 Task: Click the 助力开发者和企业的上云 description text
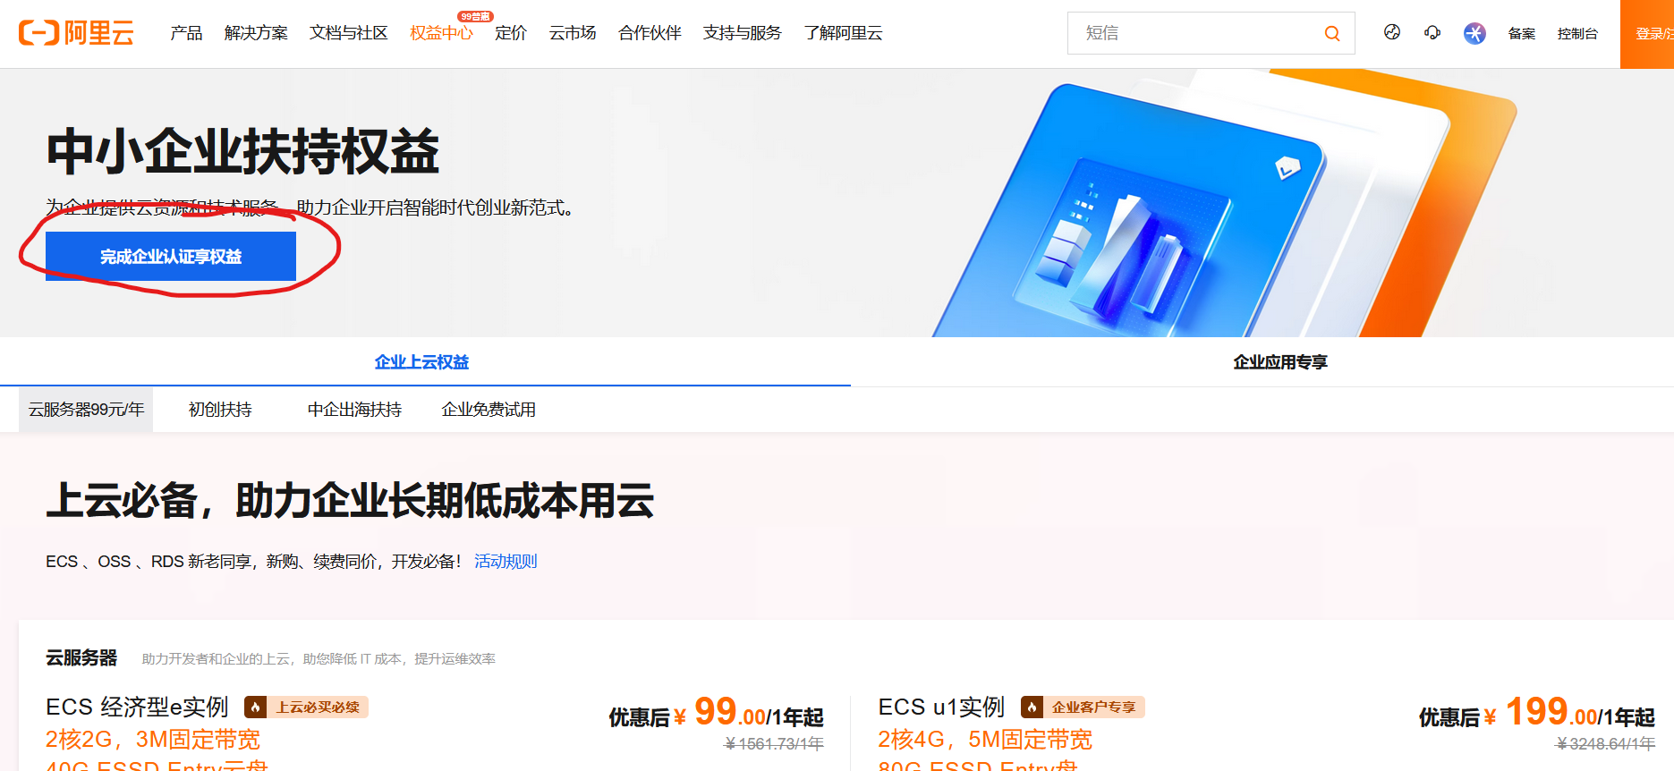coord(319,659)
